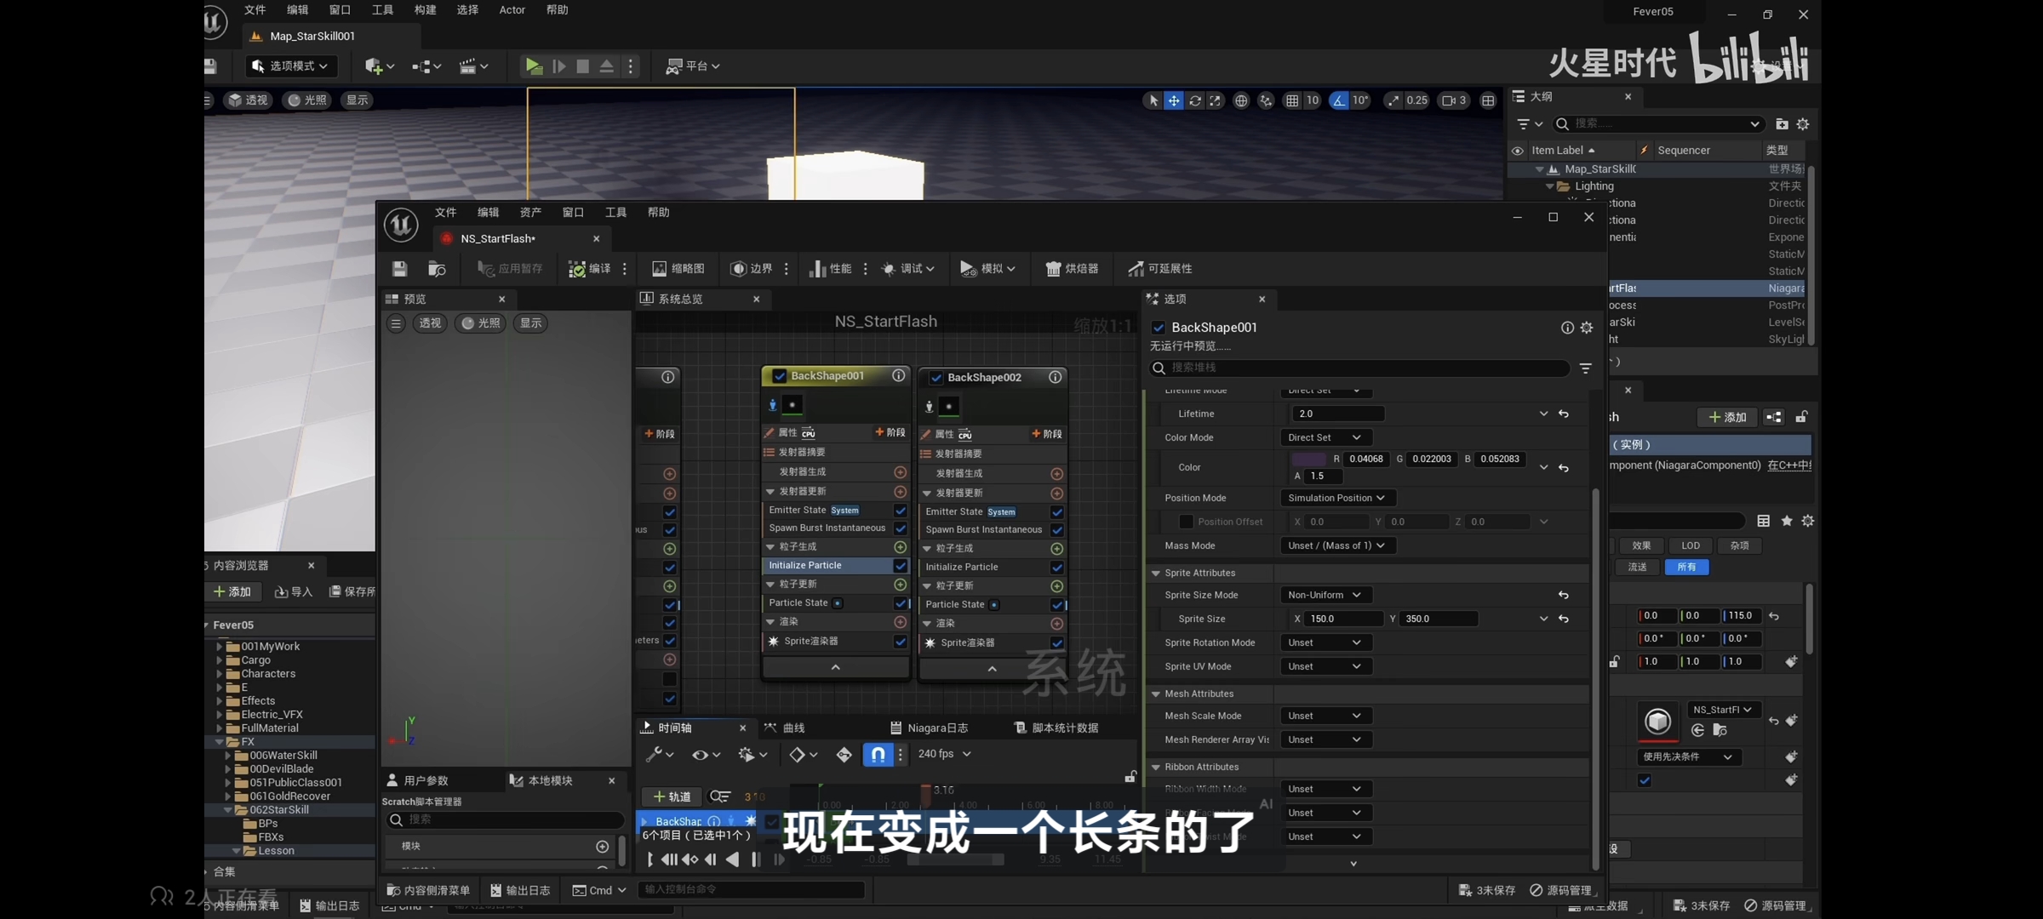Disable the BackShape001 emitter checkbox

(779, 376)
